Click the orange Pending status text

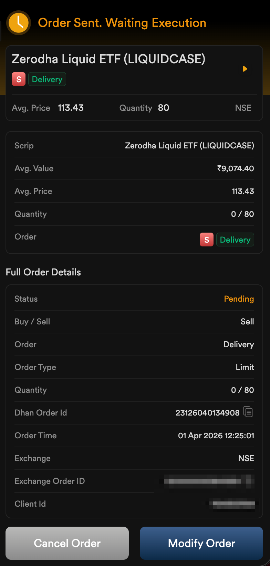click(x=239, y=299)
